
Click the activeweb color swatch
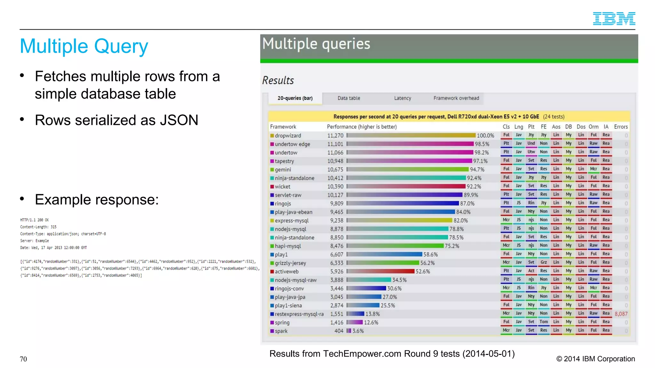[x=272, y=272]
